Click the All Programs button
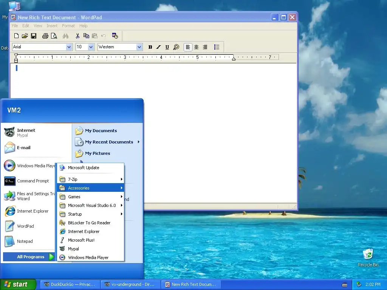Viewport: 387px width, 290px height. click(29, 257)
